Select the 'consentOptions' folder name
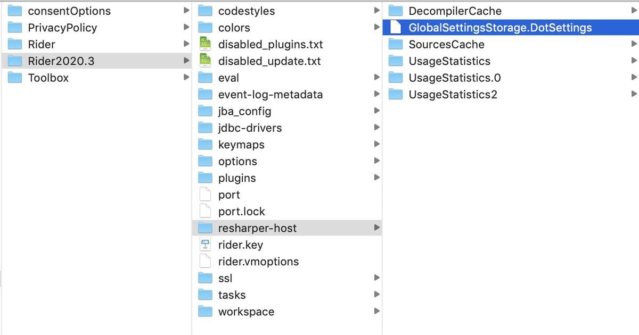The image size is (639, 335). click(x=69, y=11)
